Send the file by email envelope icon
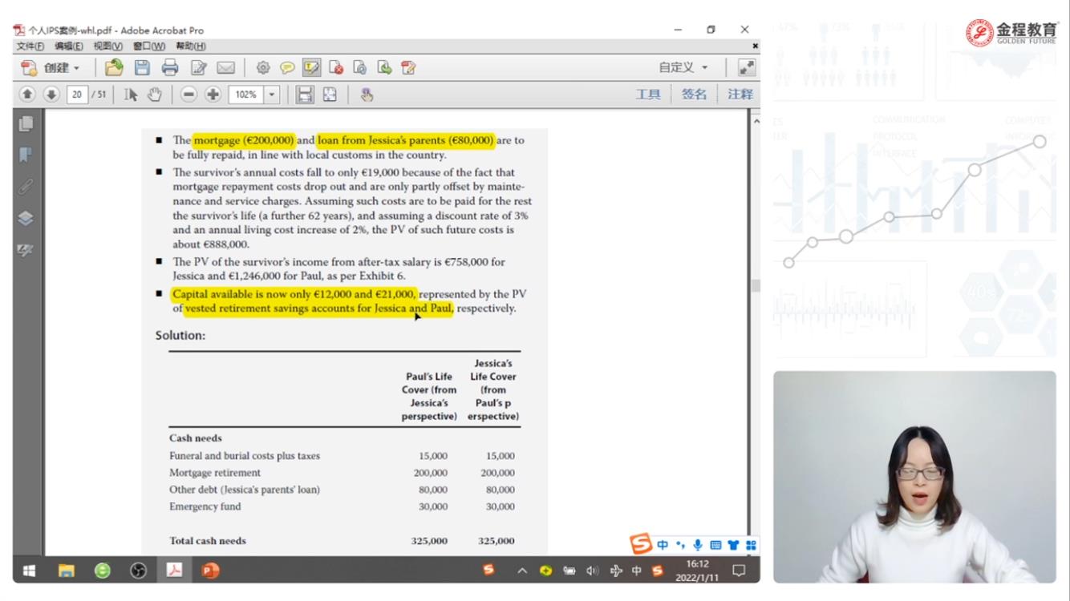Screen dimensions: 1070x601 (x=225, y=68)
